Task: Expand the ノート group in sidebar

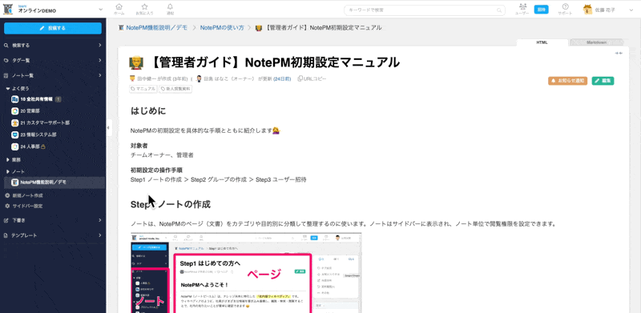Action: (8, 171)
